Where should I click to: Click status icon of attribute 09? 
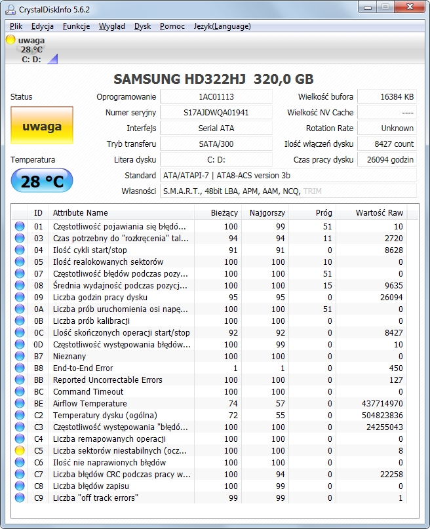click(20, 297)
